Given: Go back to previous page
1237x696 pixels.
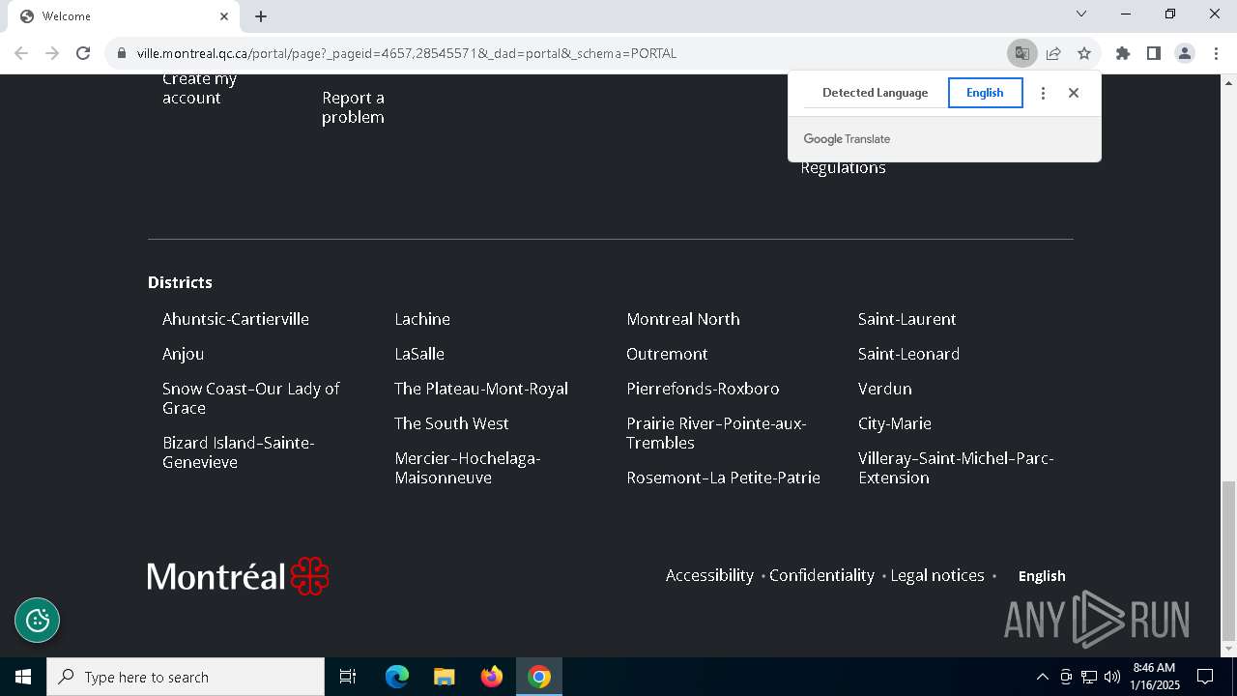Looking at the screenshot, I should [21, 53].
